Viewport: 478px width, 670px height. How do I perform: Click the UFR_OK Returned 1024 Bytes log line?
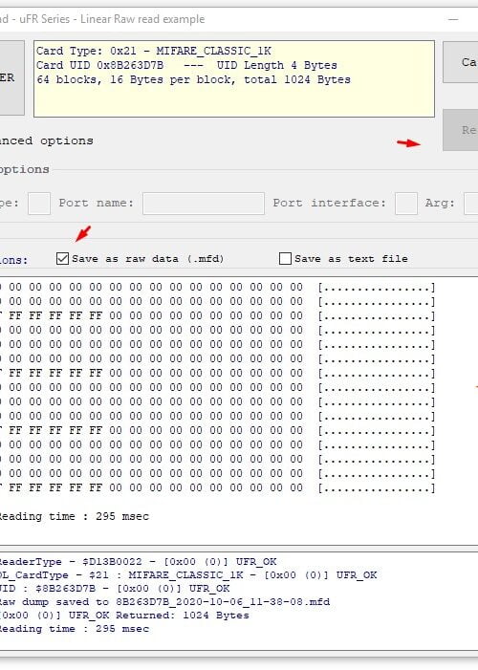[124, 616]
